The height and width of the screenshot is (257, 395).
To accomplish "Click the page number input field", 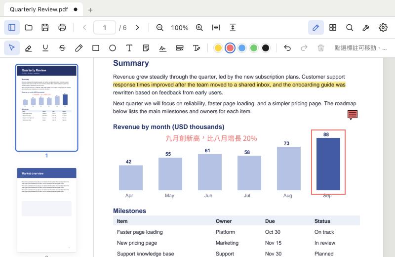I will (x=105, y=28).
